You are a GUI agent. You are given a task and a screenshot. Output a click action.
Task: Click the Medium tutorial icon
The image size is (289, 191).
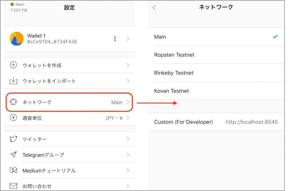coord(13,170)
